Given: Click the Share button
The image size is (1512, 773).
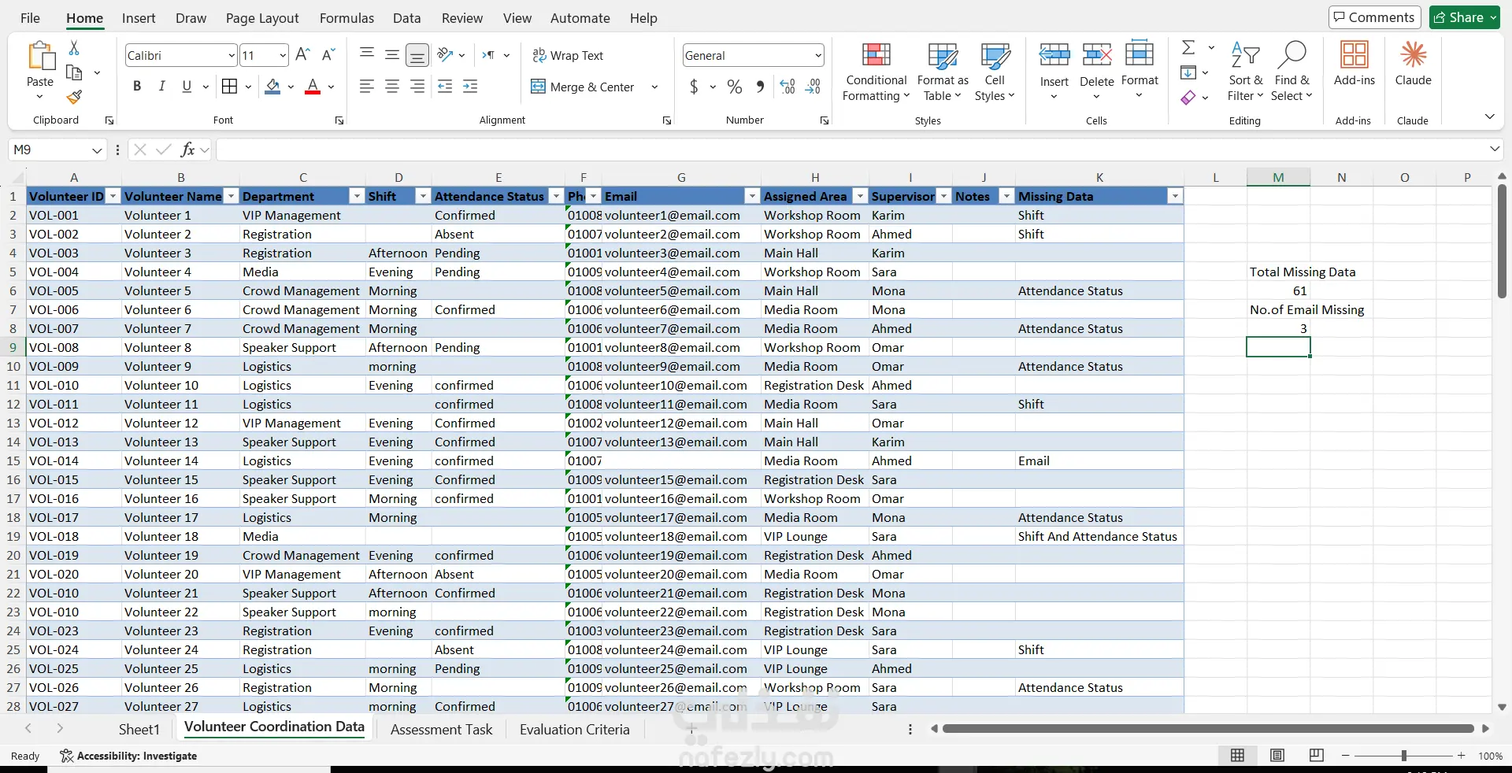Looking at the screenshot, I should coord(1466,17).
